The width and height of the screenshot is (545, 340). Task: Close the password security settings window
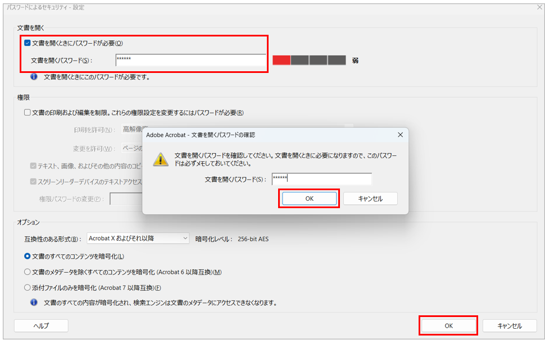540,7
